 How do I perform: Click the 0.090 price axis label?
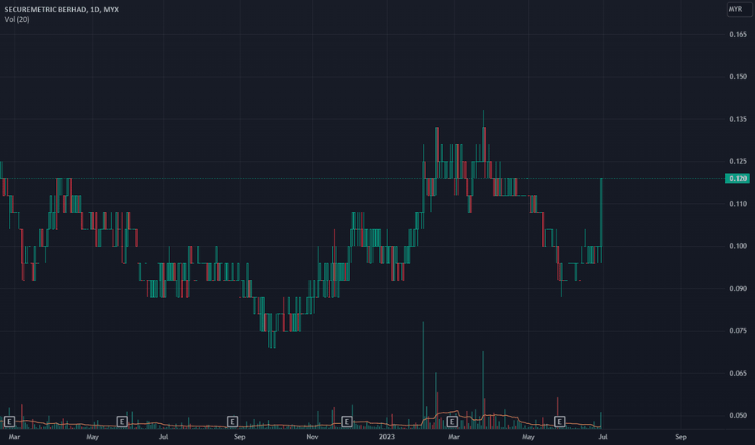coord(738,289)
